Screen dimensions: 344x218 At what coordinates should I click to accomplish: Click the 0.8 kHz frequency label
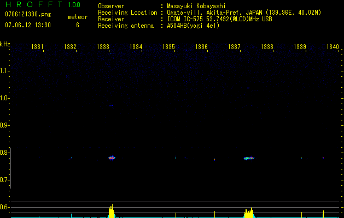(4, 153)
